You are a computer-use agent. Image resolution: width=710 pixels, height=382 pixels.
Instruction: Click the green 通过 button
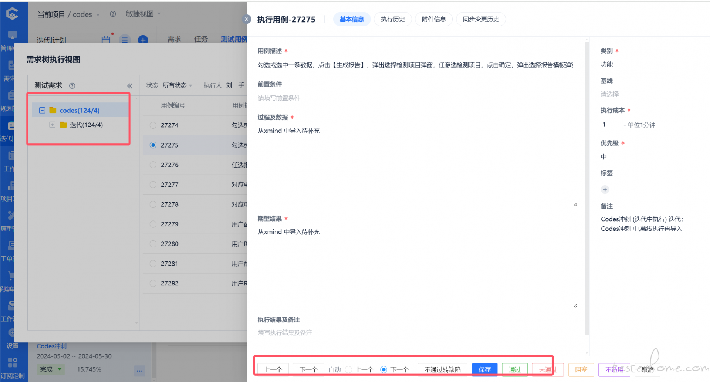coord(515,369)
